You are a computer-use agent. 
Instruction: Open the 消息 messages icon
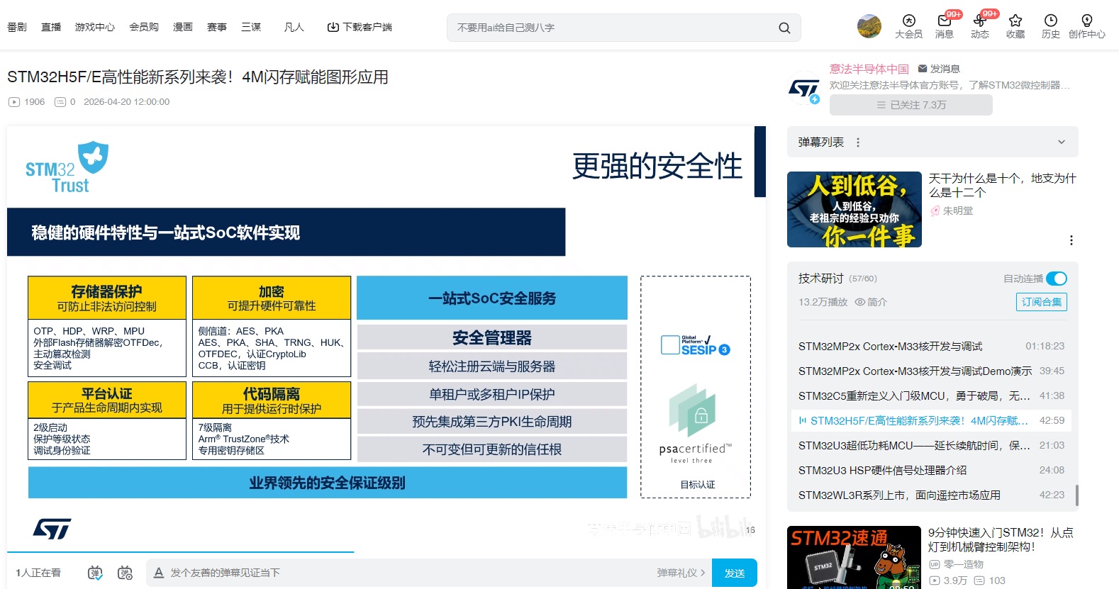[945, 26]
